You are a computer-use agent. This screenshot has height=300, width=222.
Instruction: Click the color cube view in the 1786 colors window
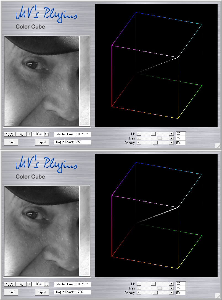point(156,216)
